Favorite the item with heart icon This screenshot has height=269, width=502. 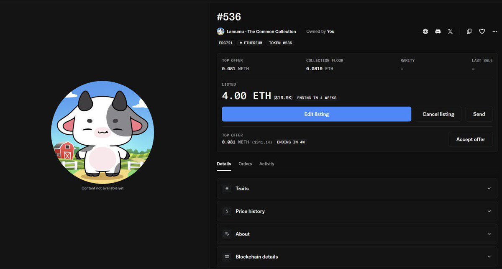(482, 31)
